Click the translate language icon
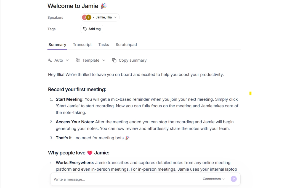 click(x=50, y=60)
